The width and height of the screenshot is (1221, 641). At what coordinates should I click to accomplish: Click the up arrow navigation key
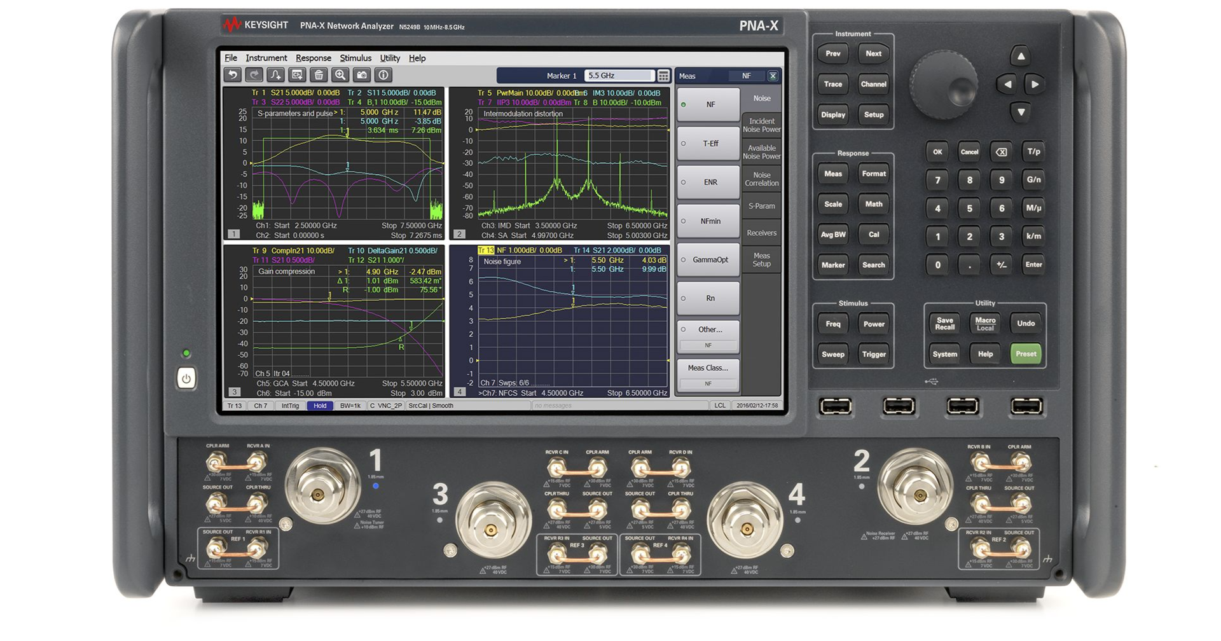click(x=1021, y=56)
